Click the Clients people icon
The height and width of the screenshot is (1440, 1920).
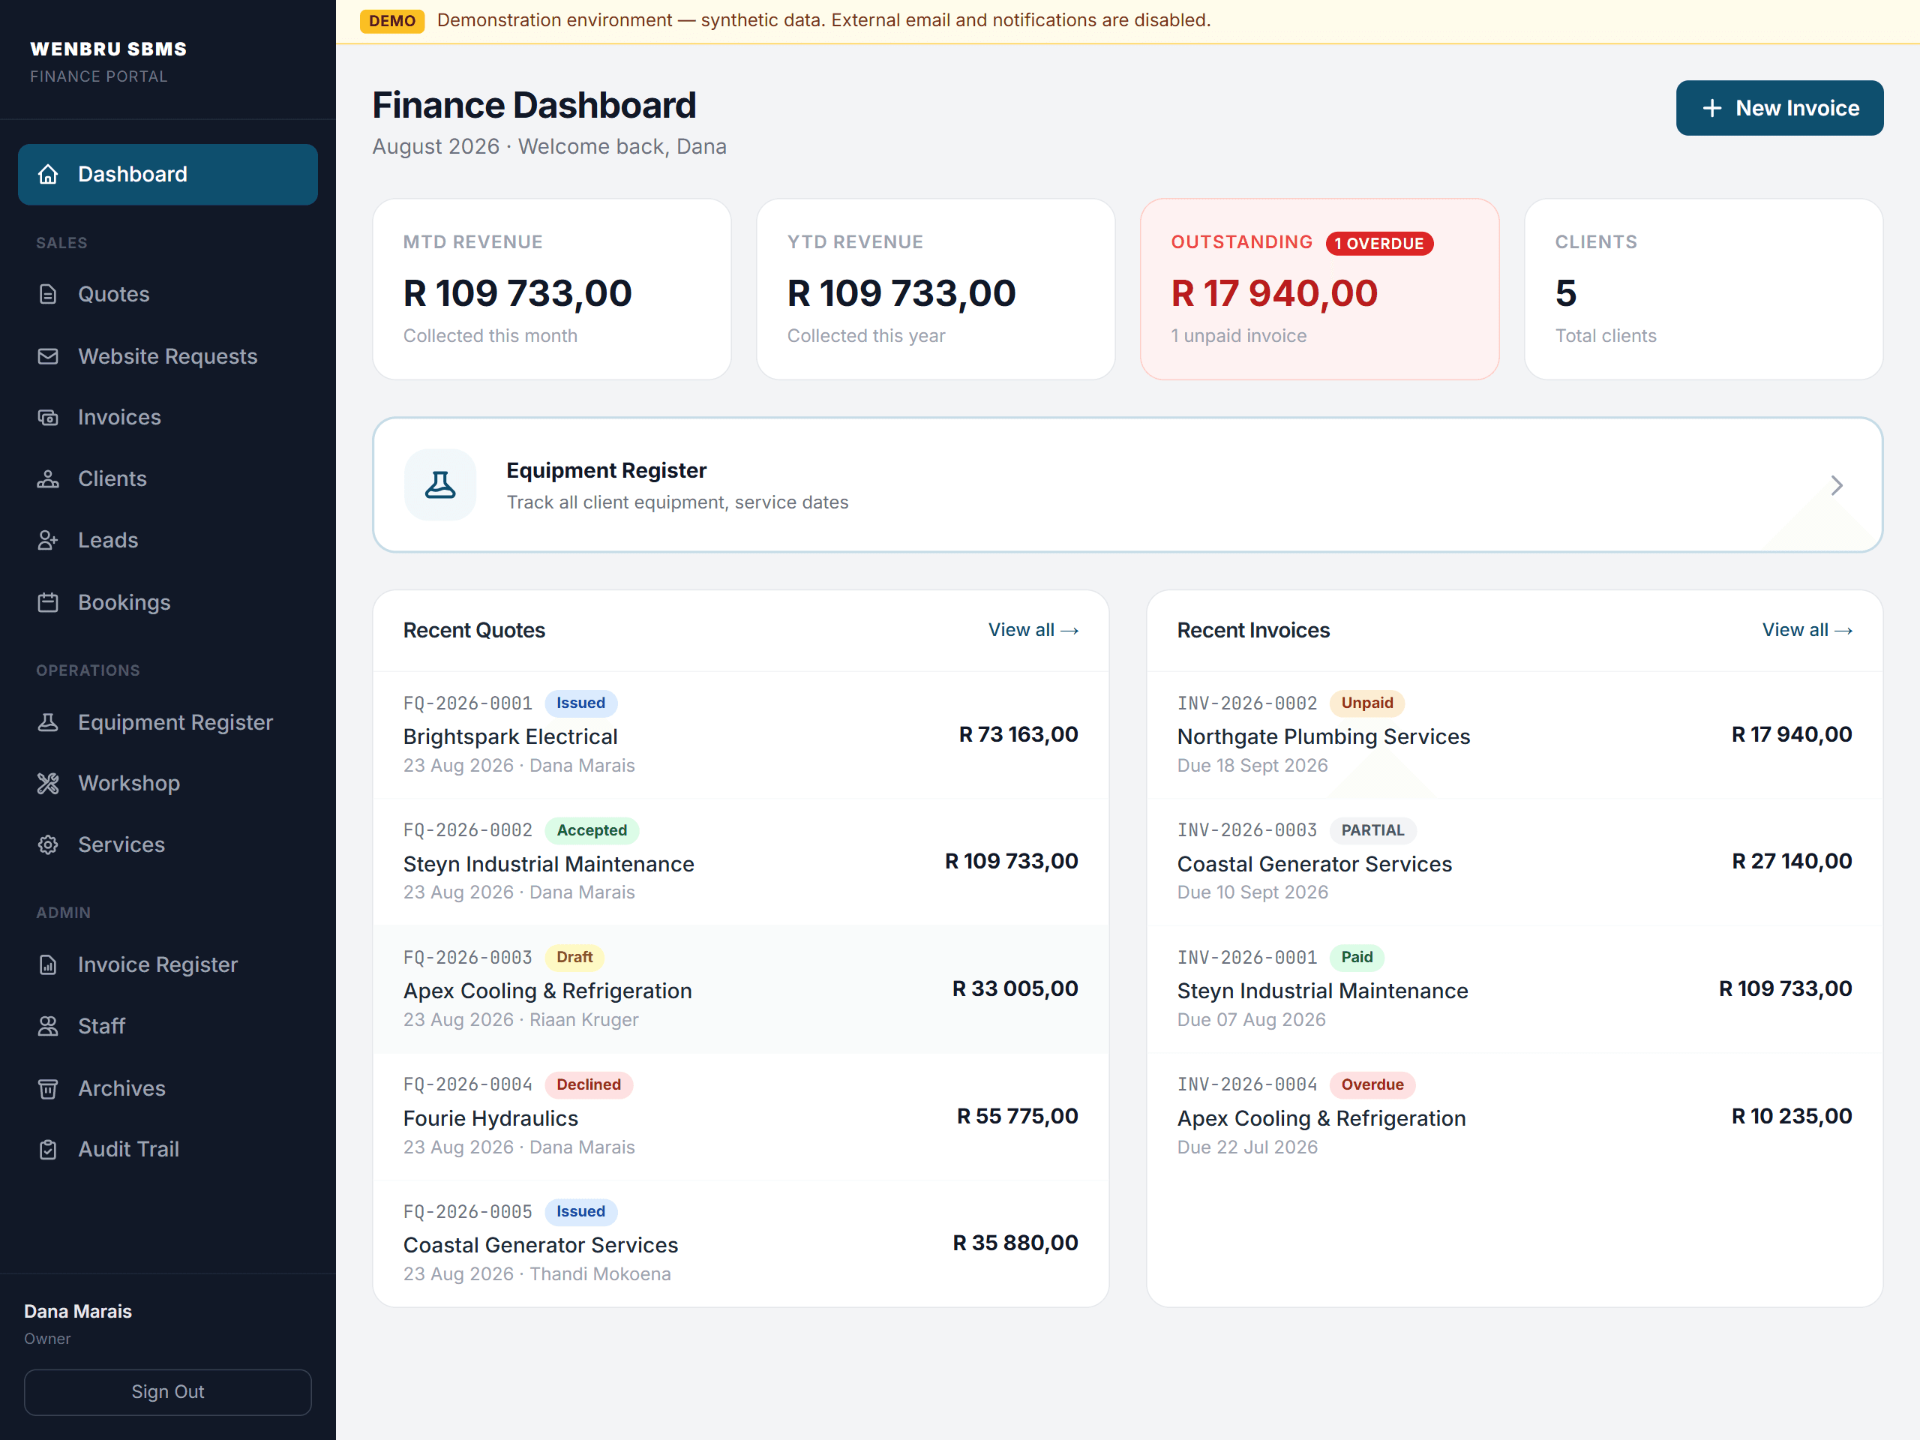pos(48,479)
